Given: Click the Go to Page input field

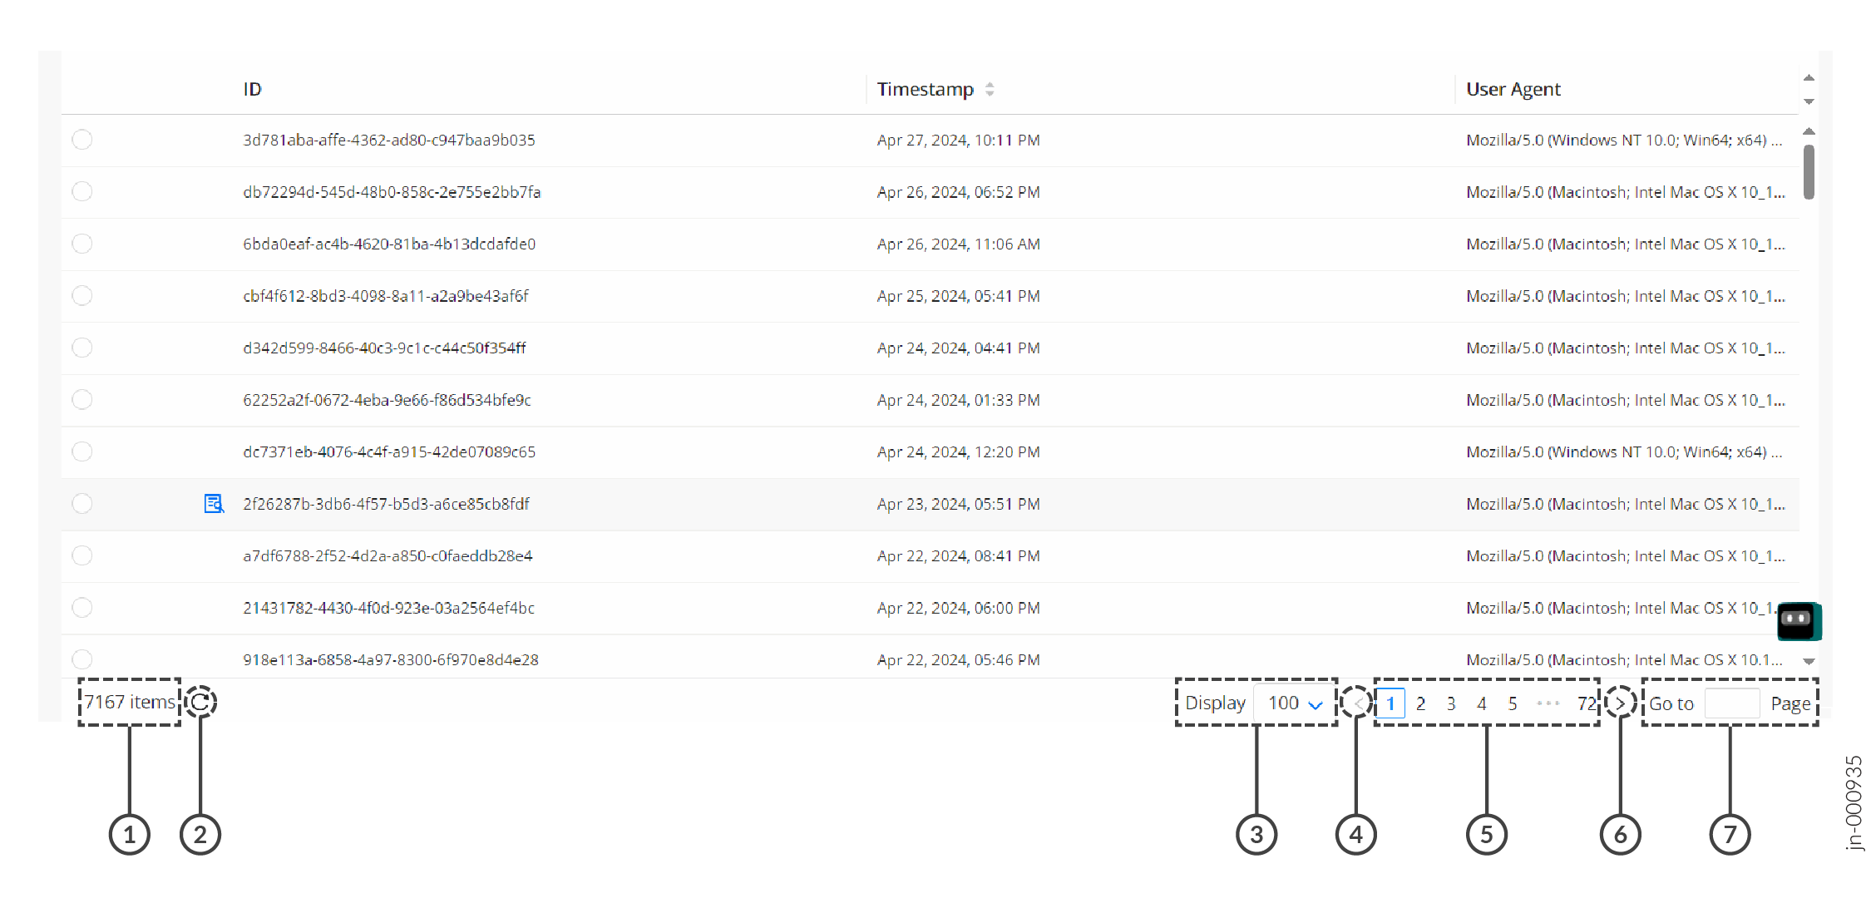Looking at the screenshot, I should pyautogui.click(x=1732, y=703).
